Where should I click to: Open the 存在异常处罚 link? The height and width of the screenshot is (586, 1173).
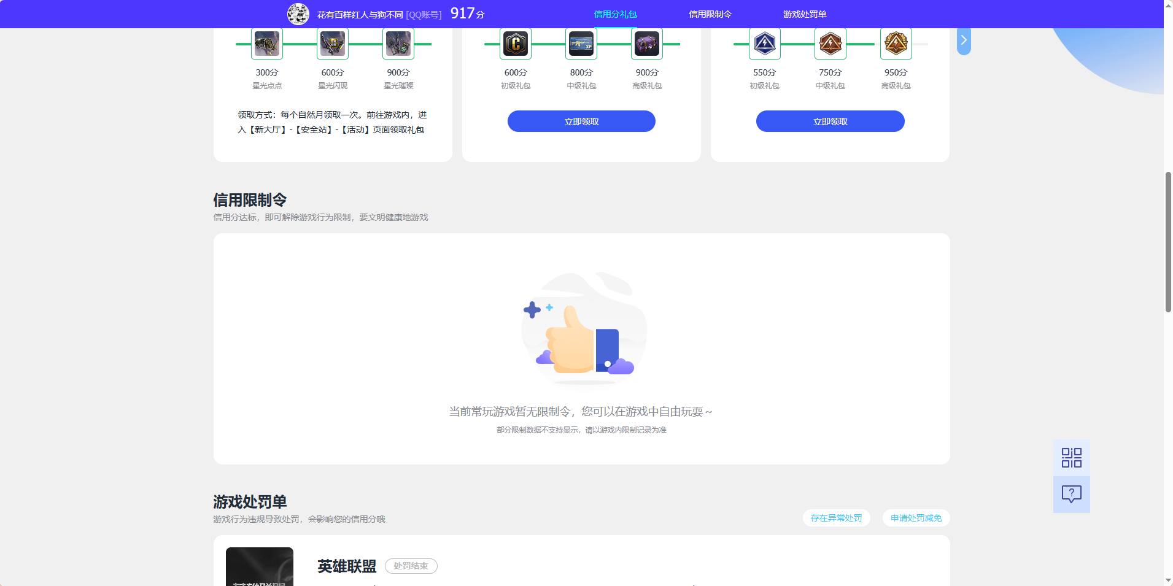tap(836, 518)
